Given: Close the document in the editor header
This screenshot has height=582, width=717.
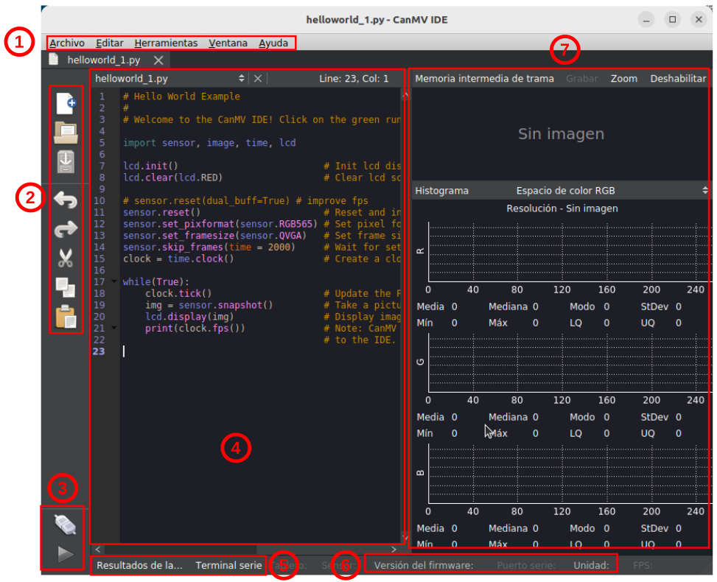Looking at the screenshot, I should point(258,79).
